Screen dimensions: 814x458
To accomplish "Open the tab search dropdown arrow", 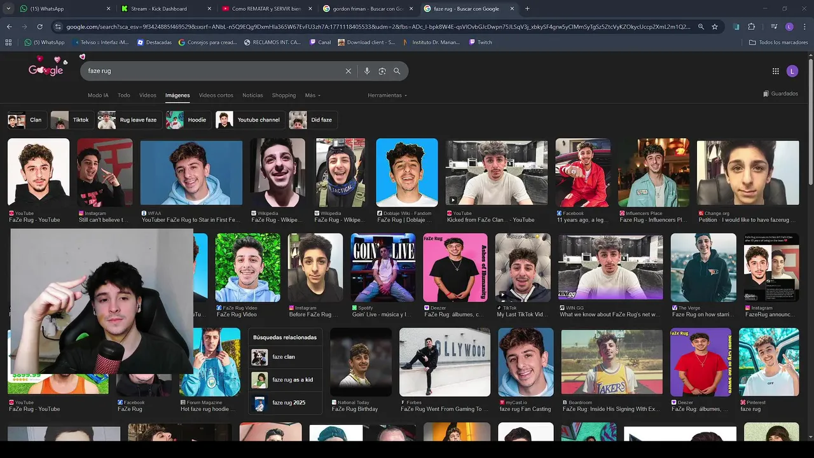I will 8,9.
